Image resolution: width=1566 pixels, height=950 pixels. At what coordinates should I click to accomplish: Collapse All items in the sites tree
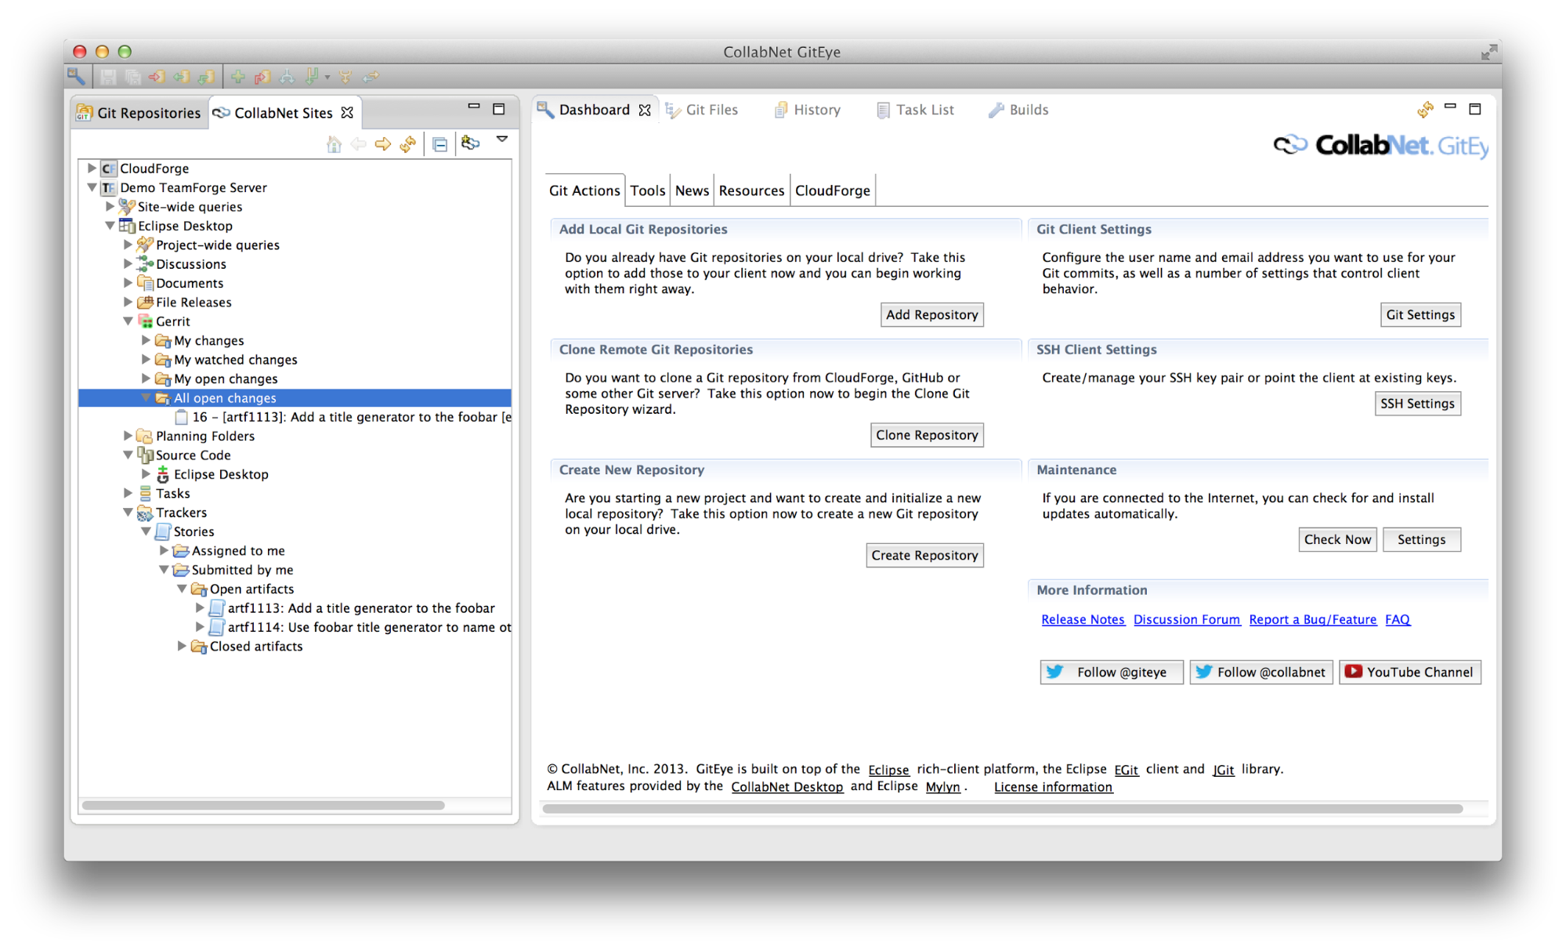coord(439,144)
